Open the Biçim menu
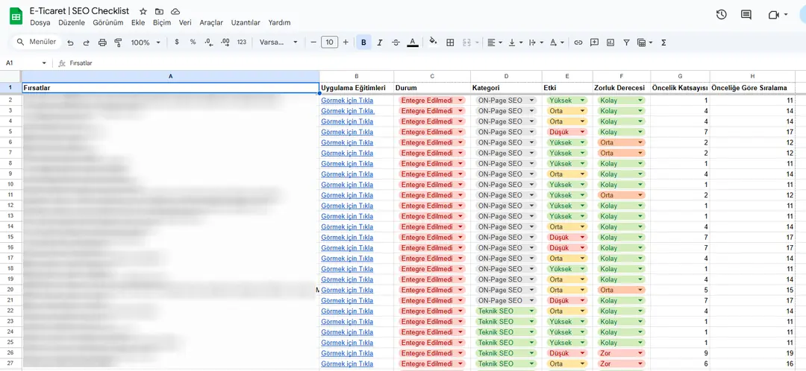 tap(161, 22)
